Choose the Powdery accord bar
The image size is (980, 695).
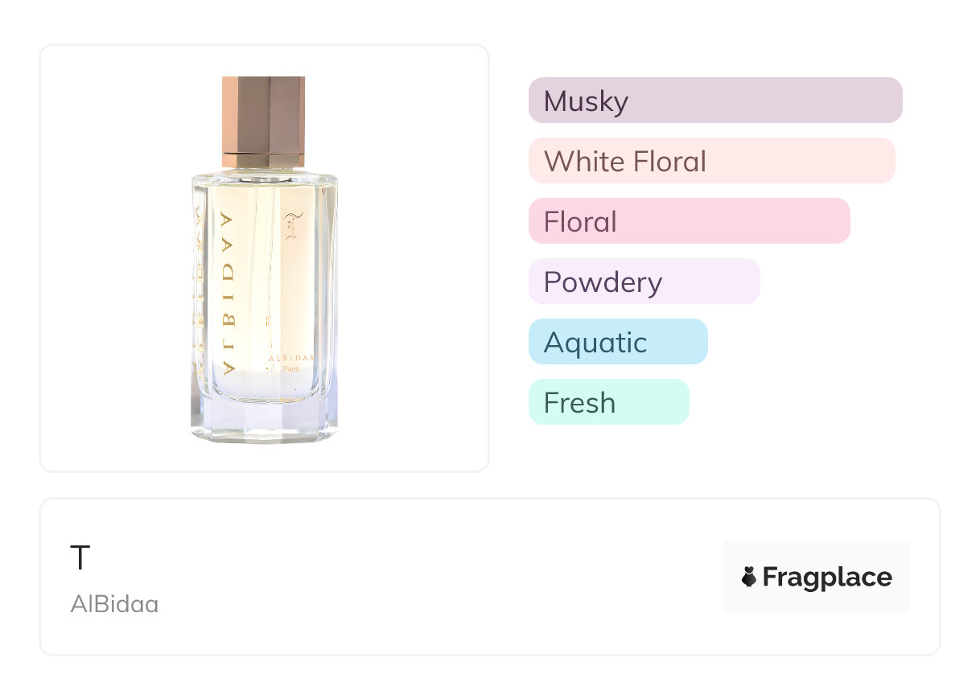[644, 282]
